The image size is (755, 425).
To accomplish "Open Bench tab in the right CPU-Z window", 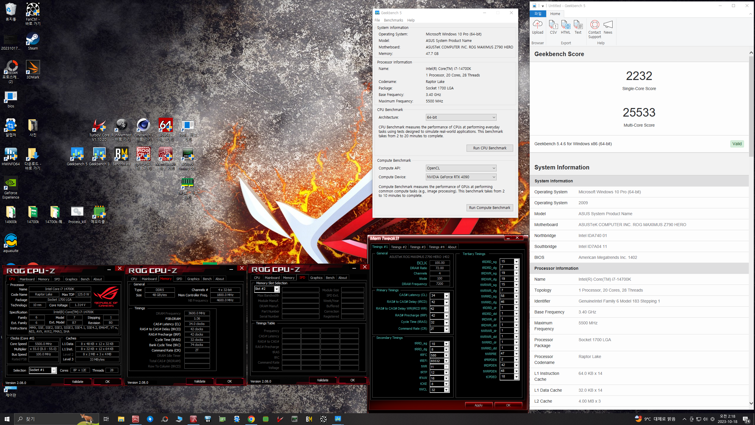I will pos(330,278).
